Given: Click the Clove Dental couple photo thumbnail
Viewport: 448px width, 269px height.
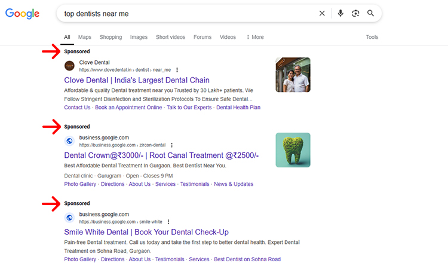Looking at the screenshot, I should 293,75.
